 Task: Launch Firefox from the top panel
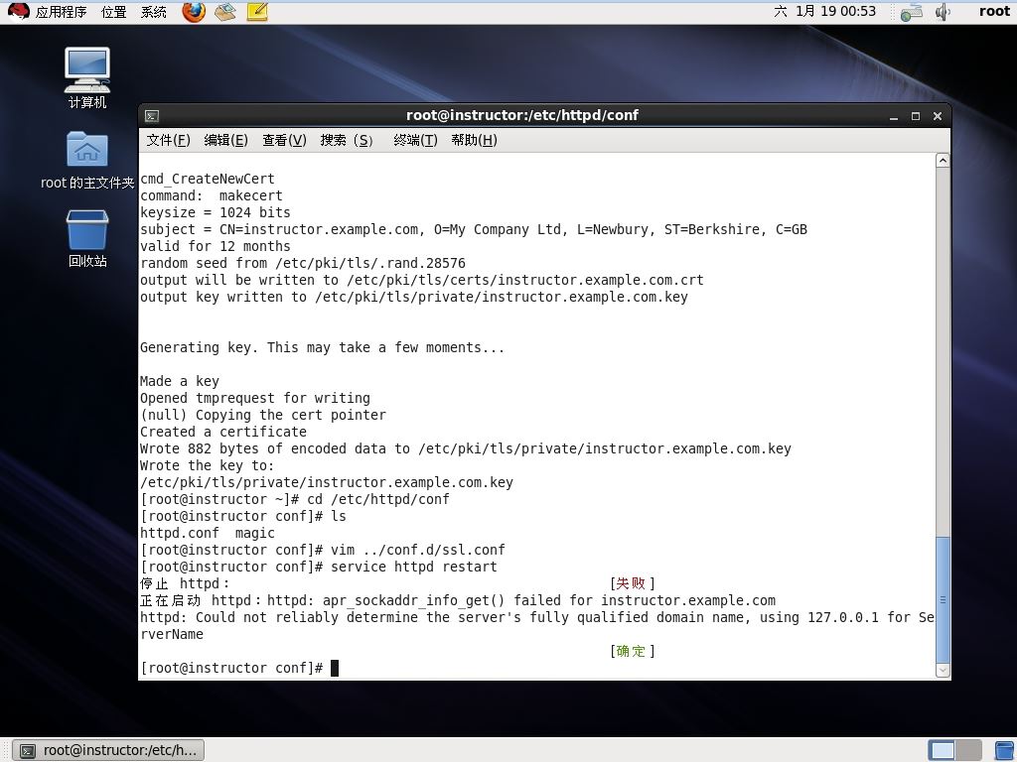coord(194,12)
